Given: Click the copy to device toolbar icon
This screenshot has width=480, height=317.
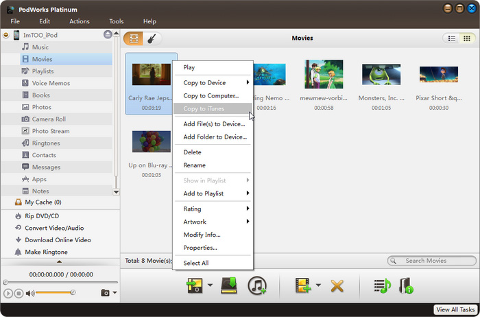Looking at the screenshot, I should [x=195, y=285].
